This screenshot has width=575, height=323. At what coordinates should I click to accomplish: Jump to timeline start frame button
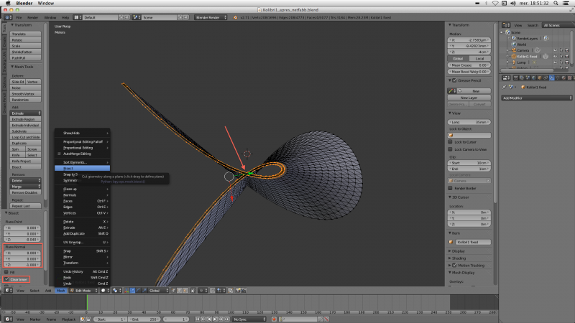point(197,319)
